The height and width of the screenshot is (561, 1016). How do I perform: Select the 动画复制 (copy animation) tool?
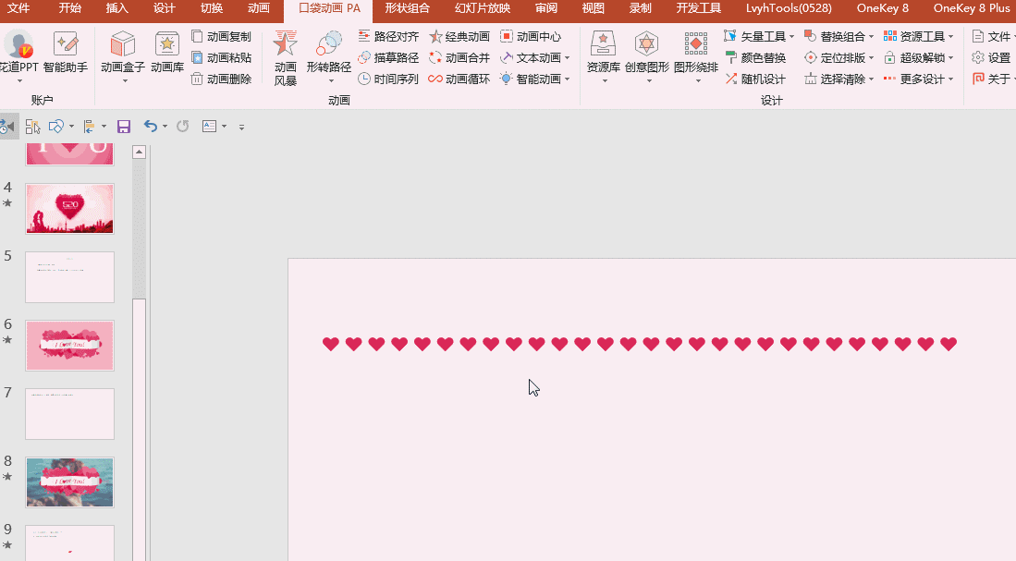[x=221, y=37]
